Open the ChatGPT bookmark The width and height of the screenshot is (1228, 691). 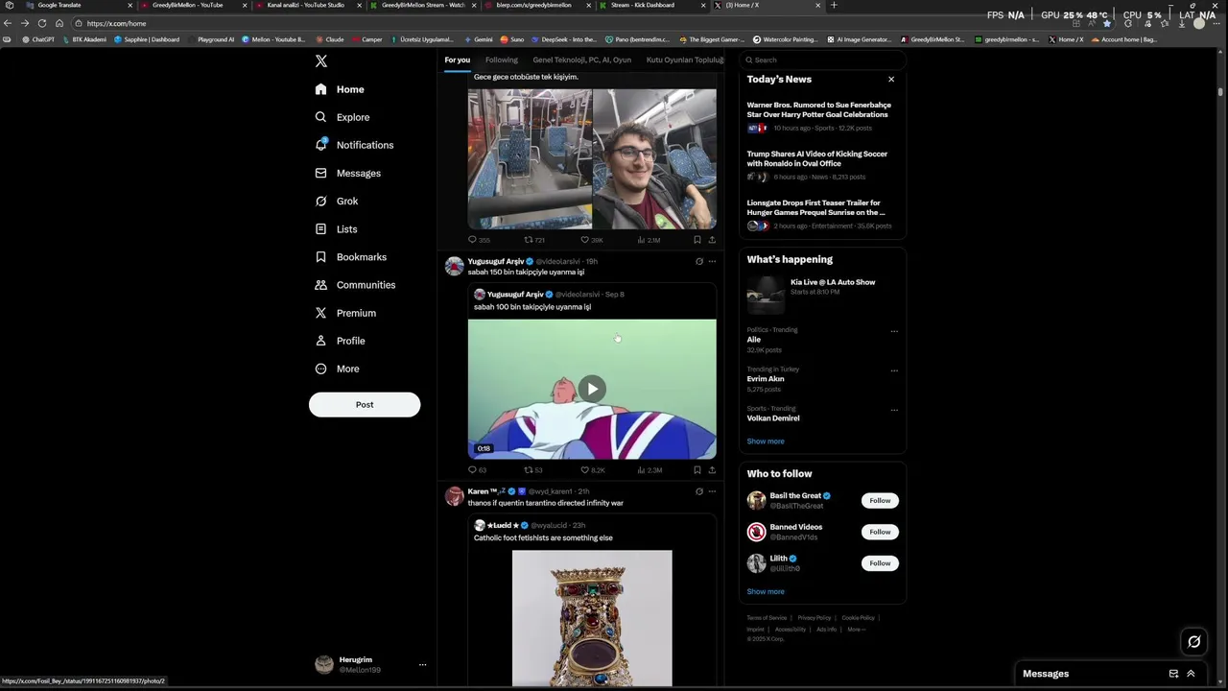tap(39, 39)
